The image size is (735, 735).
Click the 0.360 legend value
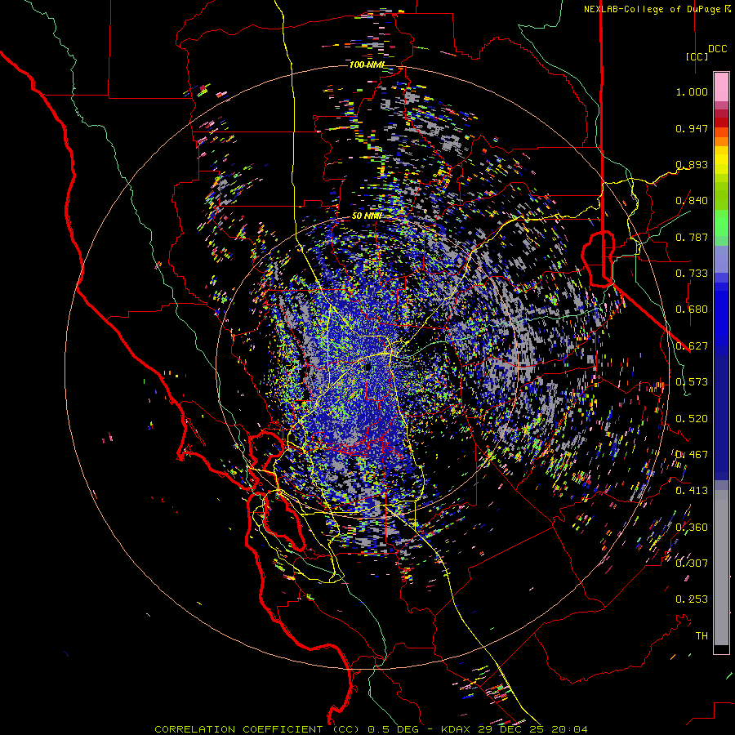pyautogui.click(x=692, y=528)
